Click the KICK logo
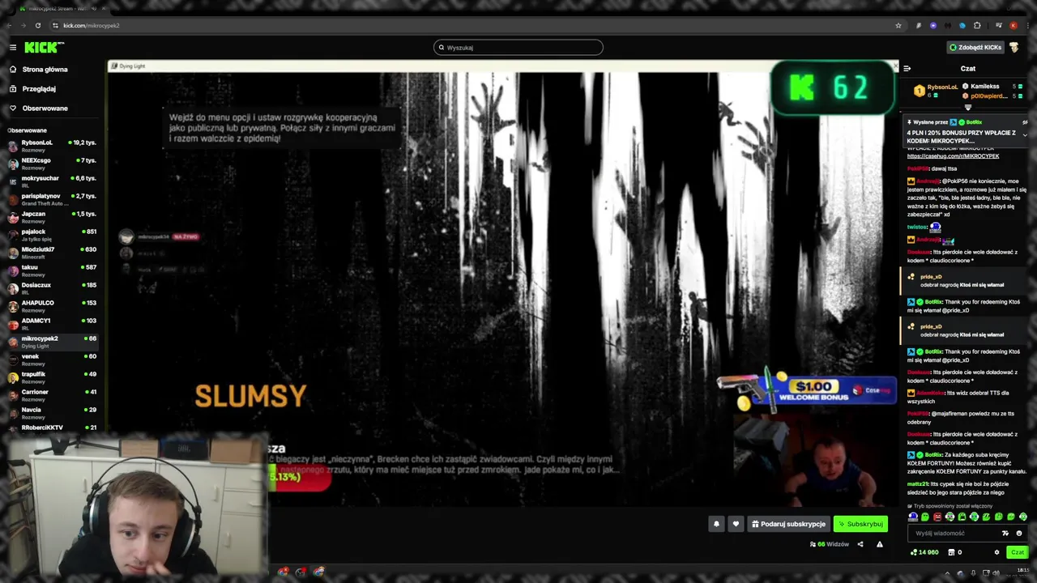 coord(44,48)
